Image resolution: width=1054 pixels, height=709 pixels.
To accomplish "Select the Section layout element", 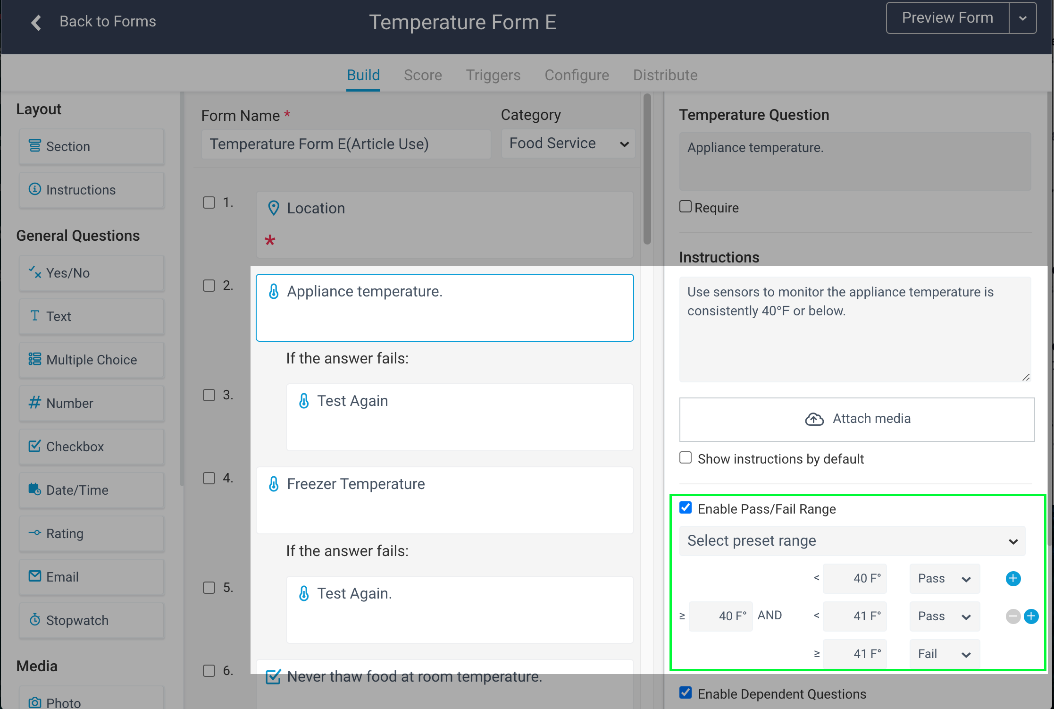I will tap(91, 146).
